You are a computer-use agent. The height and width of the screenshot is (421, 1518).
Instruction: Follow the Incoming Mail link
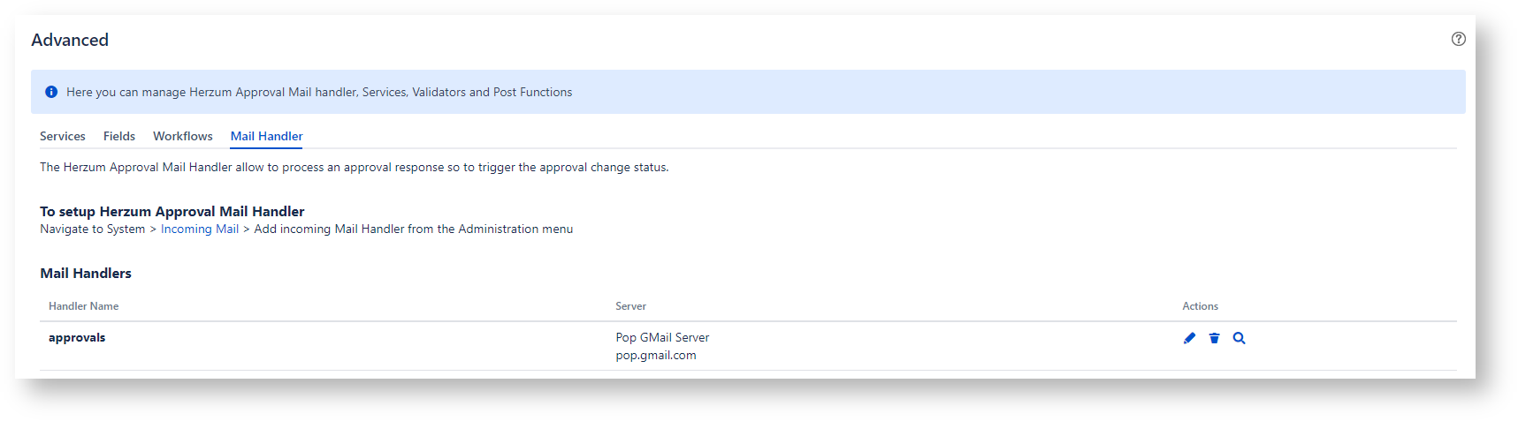tap(199, 229)
